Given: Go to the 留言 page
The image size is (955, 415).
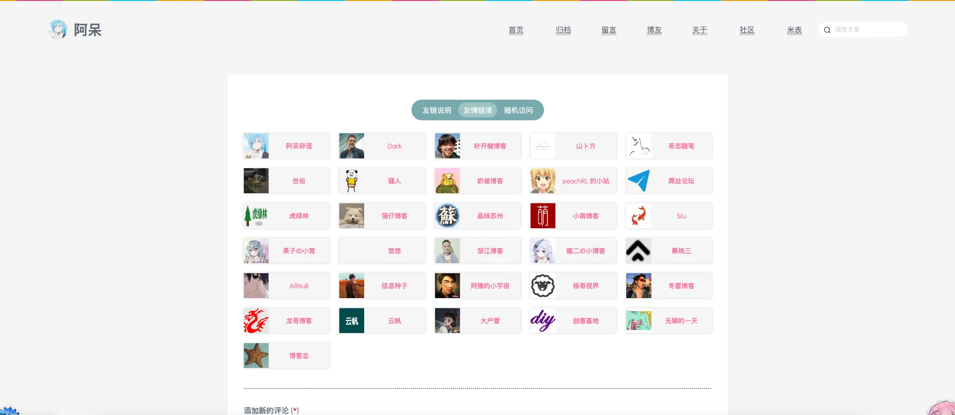Looking at the screenshot, I should [609, 30].
